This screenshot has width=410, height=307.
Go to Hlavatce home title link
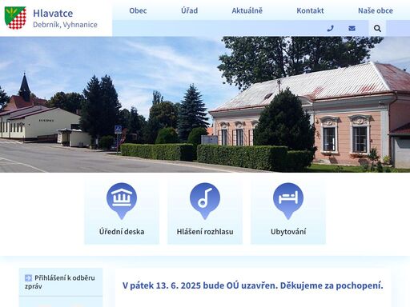pyautogui.click(x=53, y=13)
